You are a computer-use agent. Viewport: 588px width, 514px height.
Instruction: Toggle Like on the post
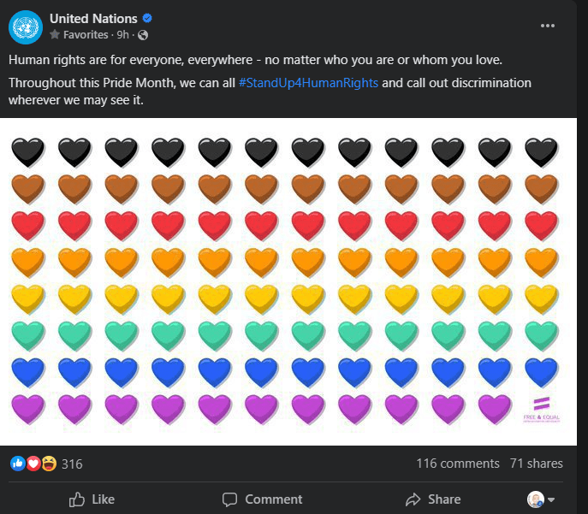pos(92,499)
